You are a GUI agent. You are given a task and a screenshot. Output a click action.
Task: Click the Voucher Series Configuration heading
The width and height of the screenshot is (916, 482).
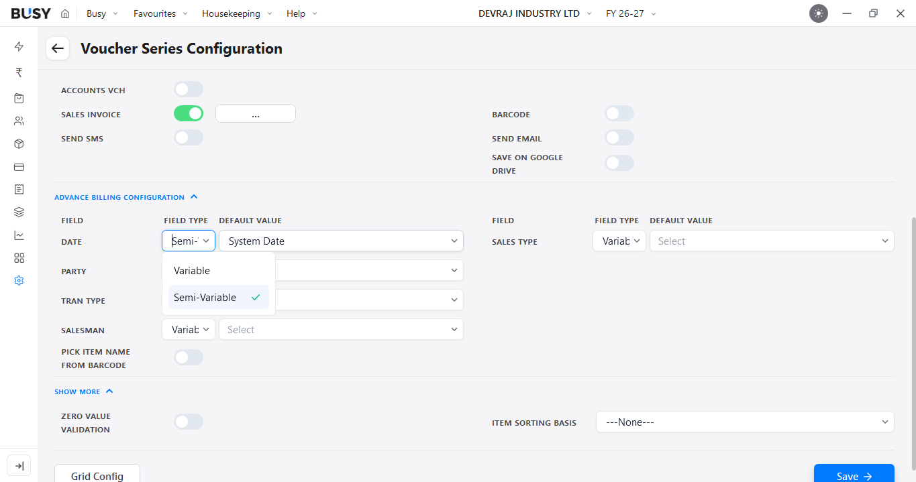click(181, 48)
